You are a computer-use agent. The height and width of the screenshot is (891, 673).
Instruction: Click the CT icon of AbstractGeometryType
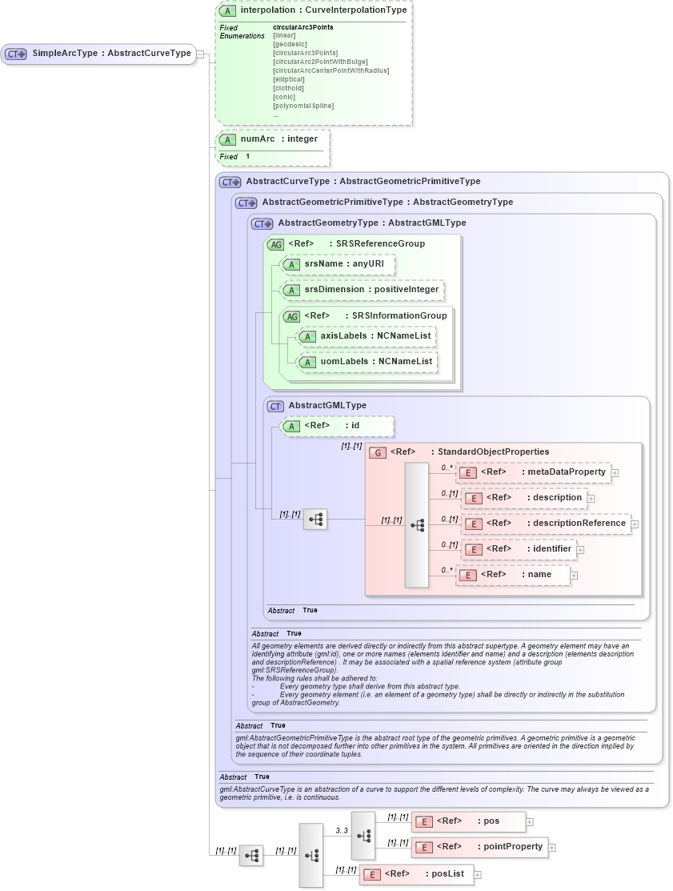[x=262, y=224]
